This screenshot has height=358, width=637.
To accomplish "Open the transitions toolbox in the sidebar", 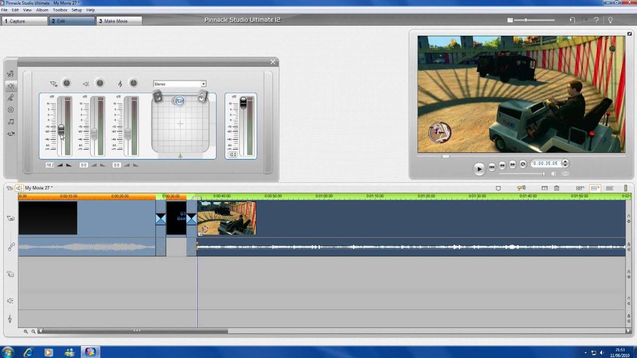I will point(10,74).
